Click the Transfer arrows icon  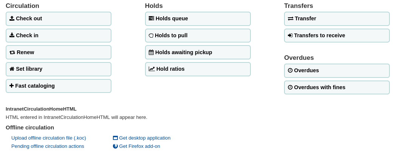coord(290,18)
